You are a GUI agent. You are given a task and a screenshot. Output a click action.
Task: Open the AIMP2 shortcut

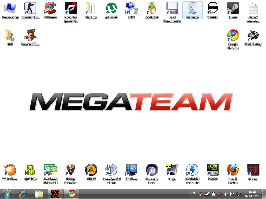pos(91,172)
